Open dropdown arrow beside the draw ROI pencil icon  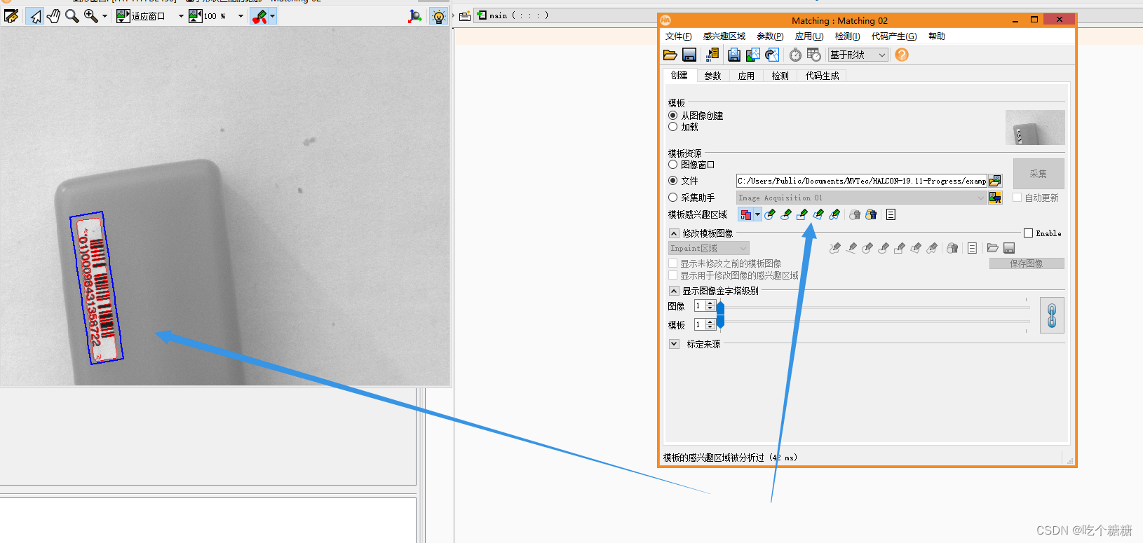click(273, 15)
